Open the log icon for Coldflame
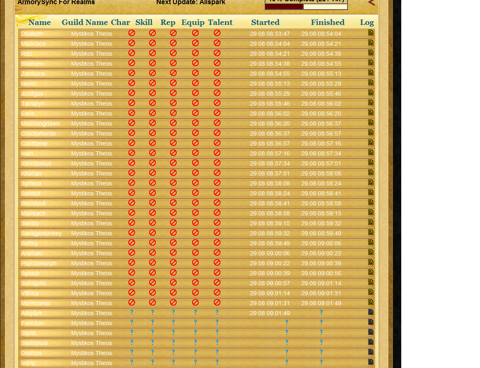The height and width of the screenshot is (368, 480). click(371, 143)
